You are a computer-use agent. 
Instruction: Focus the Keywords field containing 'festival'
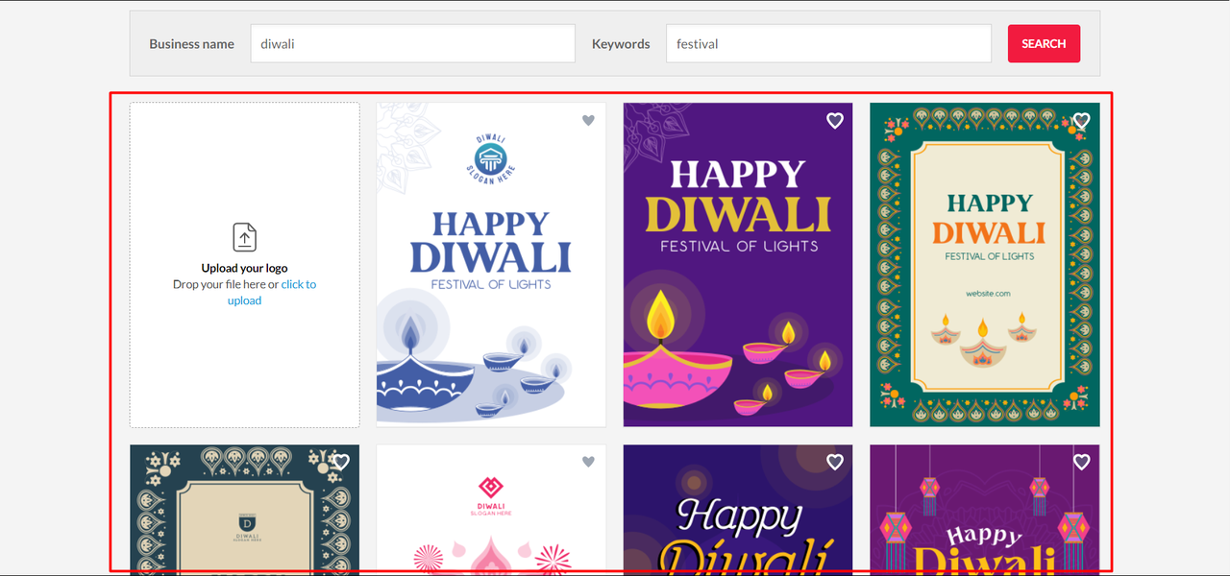click(828, 43)
